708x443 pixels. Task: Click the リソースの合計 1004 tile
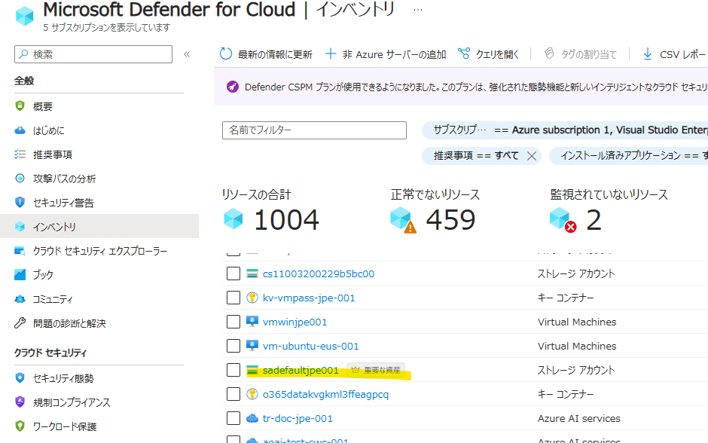click(x=270, y=211)
